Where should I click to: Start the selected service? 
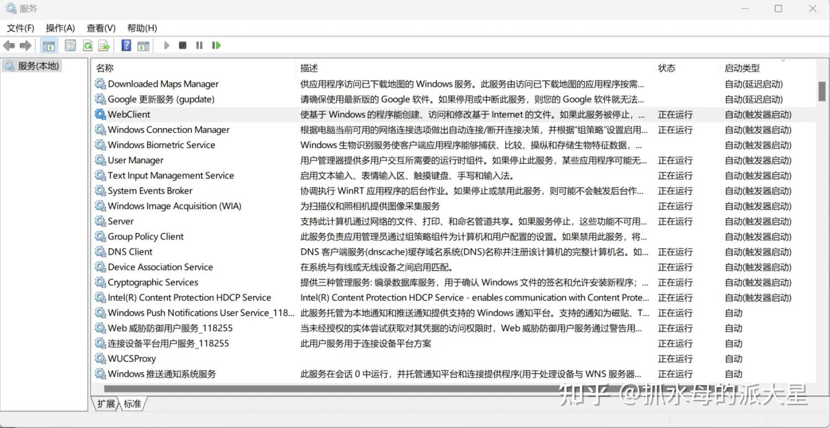point(166,45)
